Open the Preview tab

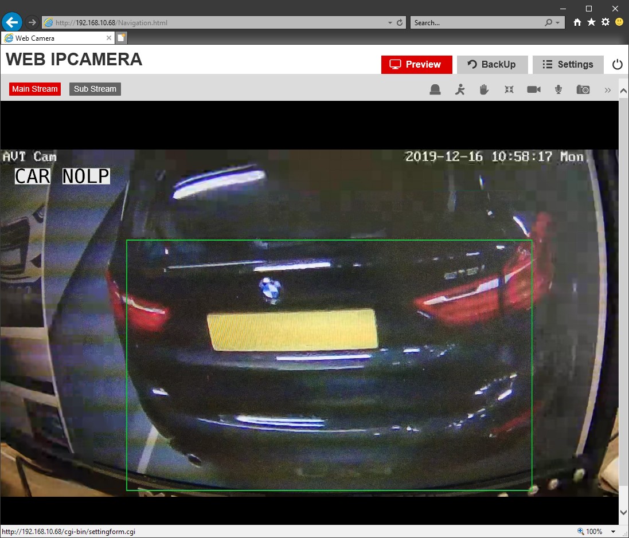[416, 65]
